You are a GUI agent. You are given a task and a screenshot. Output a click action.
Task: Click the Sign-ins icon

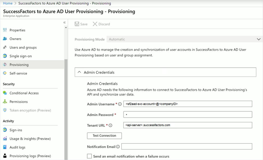[x=5, y=130]
